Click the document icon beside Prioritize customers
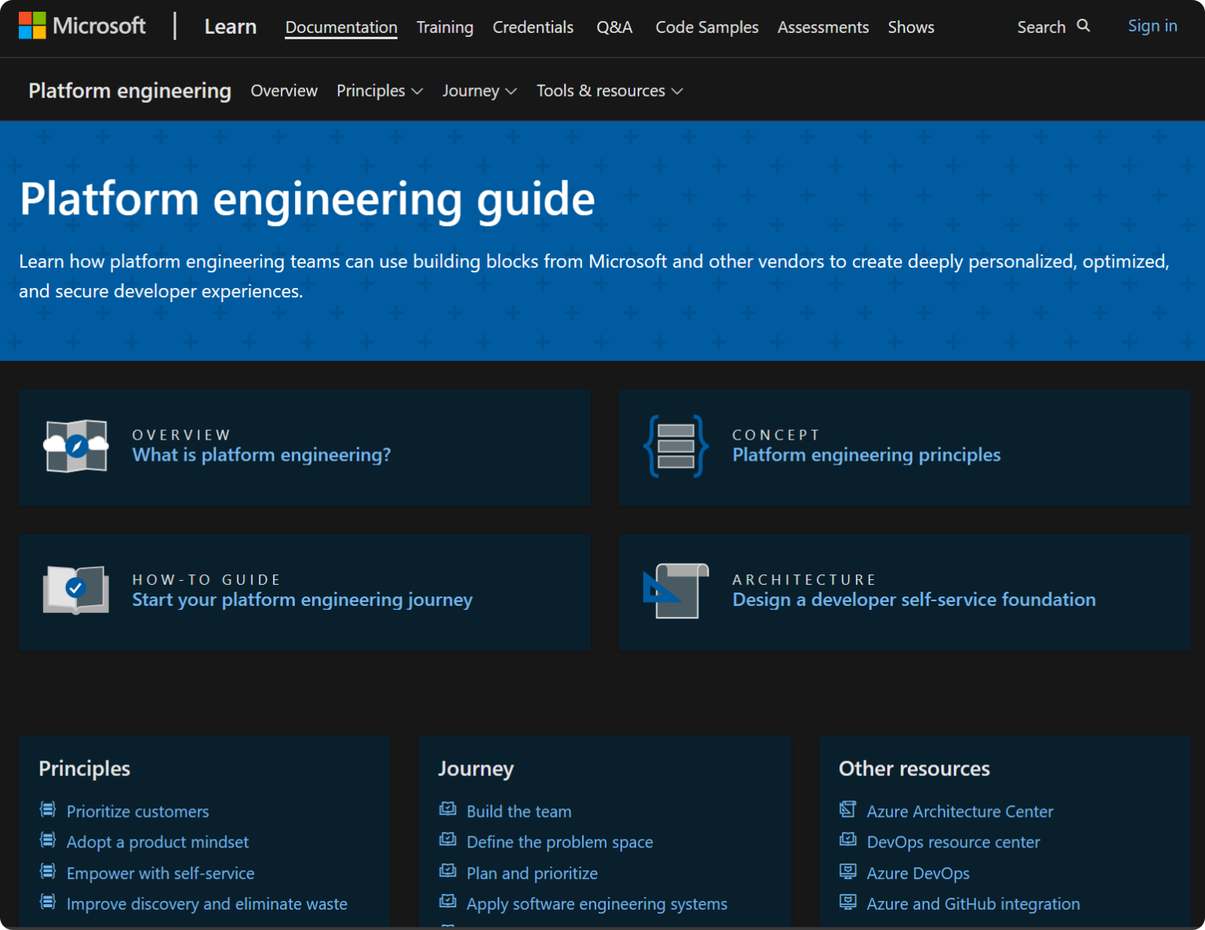The width and height of the screenshot is (1205, 930). coord(48,809)
